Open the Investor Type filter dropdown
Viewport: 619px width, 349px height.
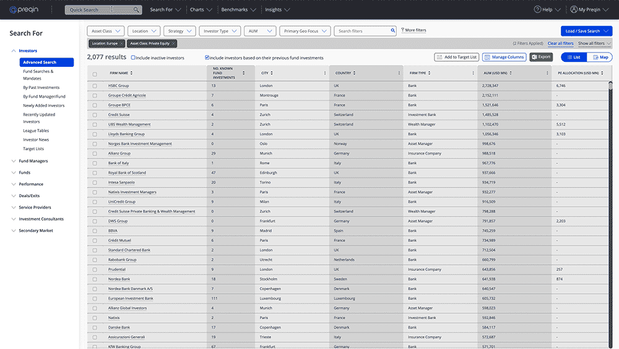(x=220, y=31)
